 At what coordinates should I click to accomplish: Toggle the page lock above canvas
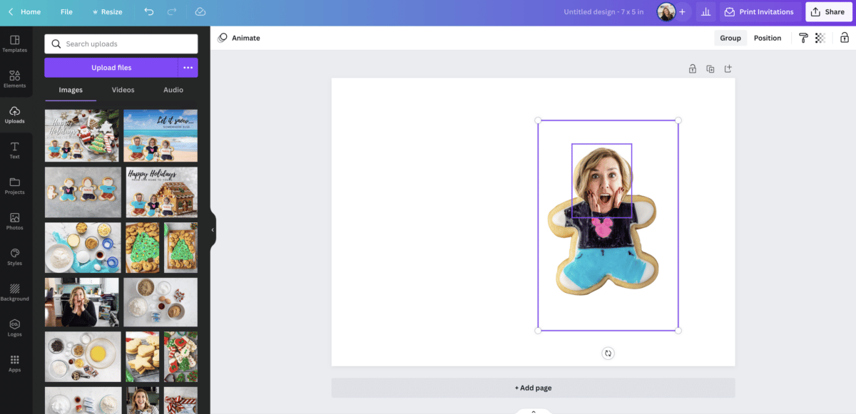[x=692, y=69]
